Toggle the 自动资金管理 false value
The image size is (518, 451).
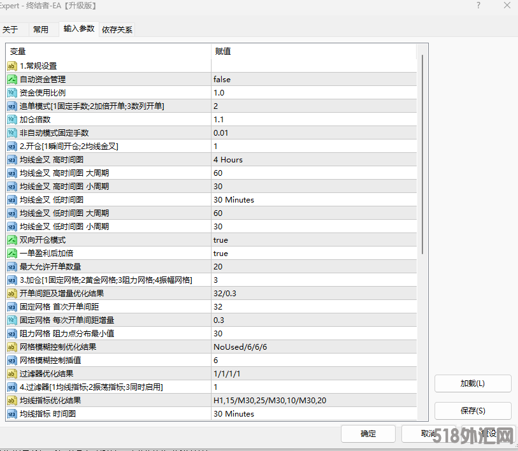(x=313, y=80)
